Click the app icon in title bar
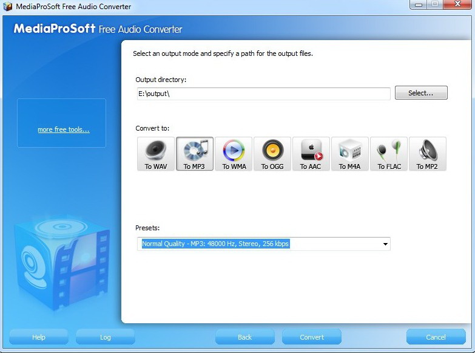The image size is (475, 353). click(x=7, y=6)
